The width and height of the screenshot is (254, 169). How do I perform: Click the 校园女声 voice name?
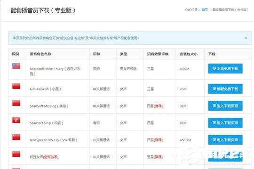(44, 157)
